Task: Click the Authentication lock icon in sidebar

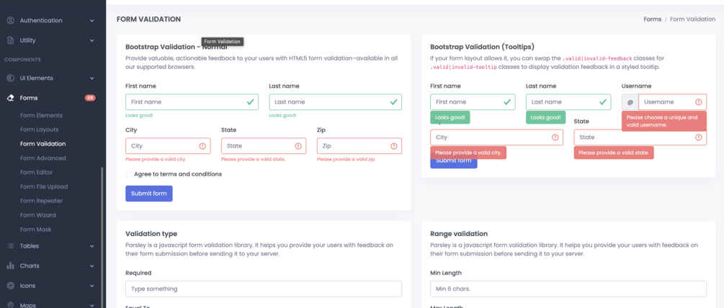Action: (x=10, y=20)
